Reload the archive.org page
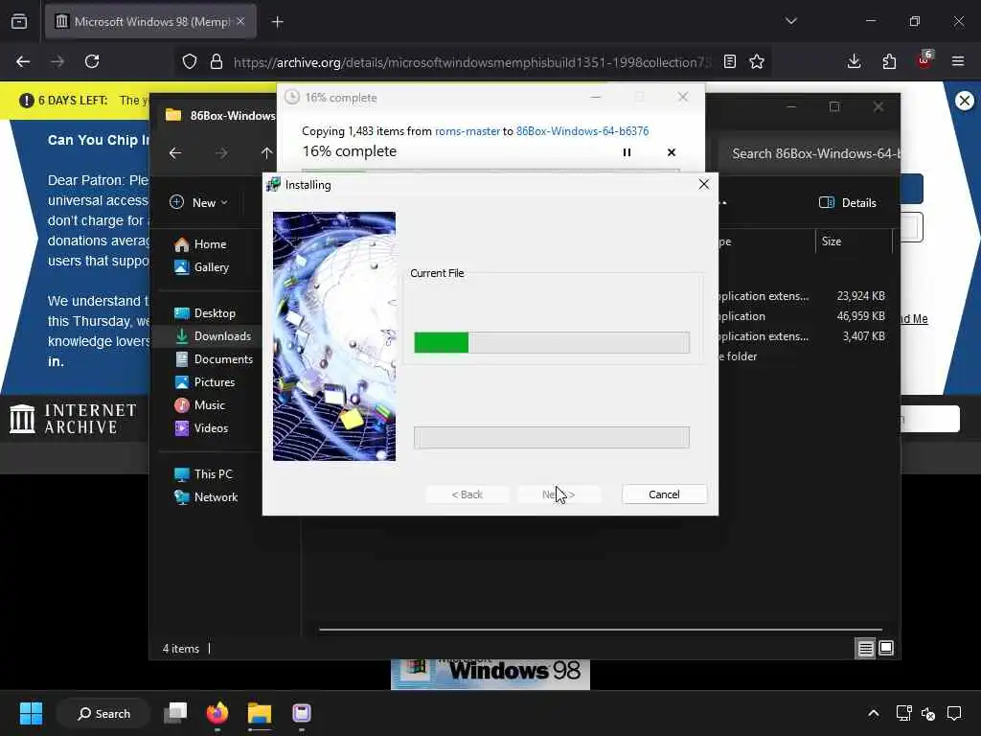 tap(92, 61)
